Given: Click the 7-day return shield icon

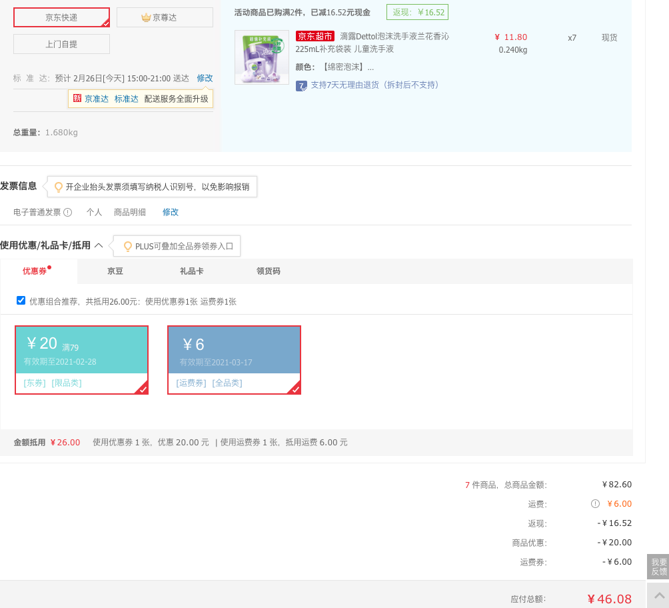Looking at the screenshot, I should pos(301,86).
